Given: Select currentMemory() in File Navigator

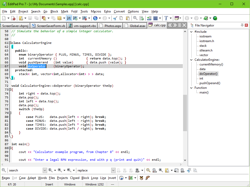Looking at the screenshot, I should pos(211,64).
